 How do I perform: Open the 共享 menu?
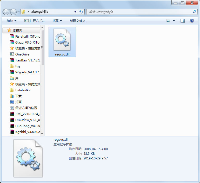pos(57,21)
